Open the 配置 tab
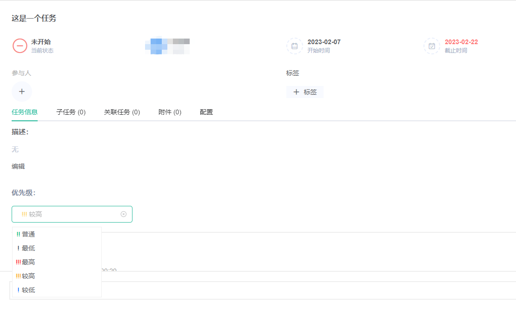The image size is (516, 309). 206,112
